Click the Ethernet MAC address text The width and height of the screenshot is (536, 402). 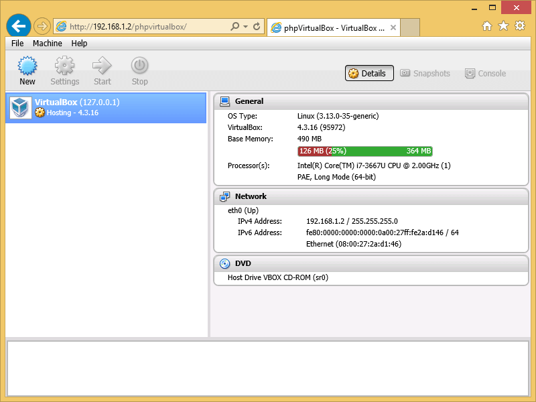(x=354, y=244)
